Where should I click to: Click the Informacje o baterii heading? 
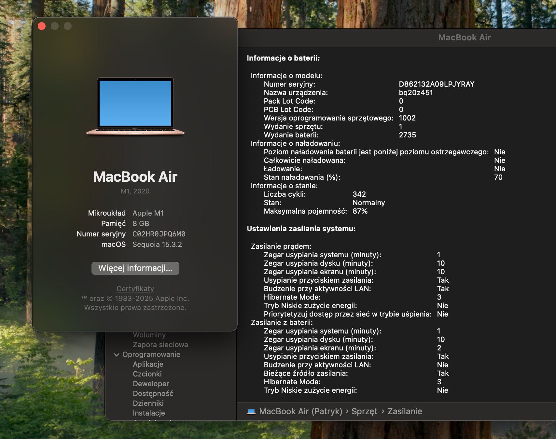pos(283,58)
